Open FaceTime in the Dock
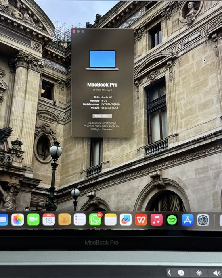 (33, 220)
